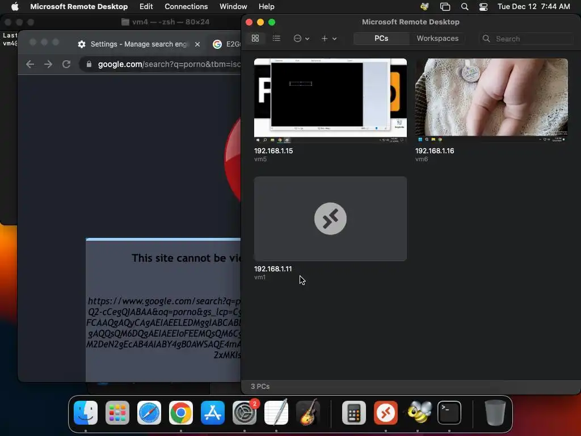
Task: Switch to the Google E2G tab
Action: (226, 44)
